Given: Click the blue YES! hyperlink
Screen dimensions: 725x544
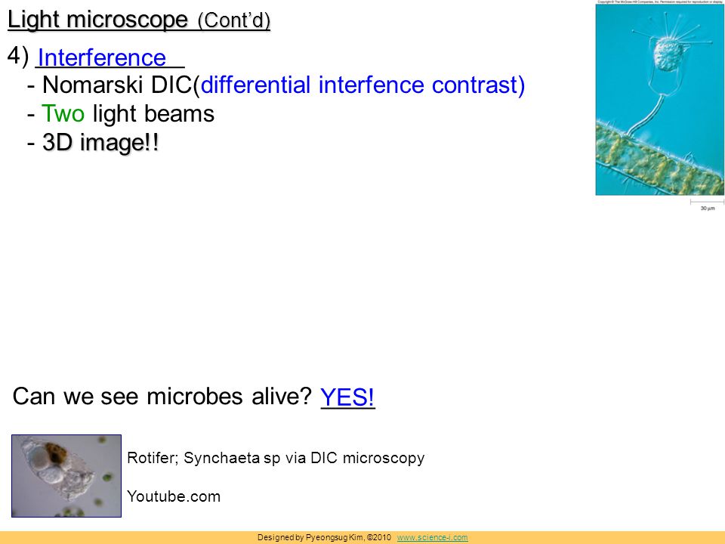Looking at the screenshot, I should click(x=347, y=397).
